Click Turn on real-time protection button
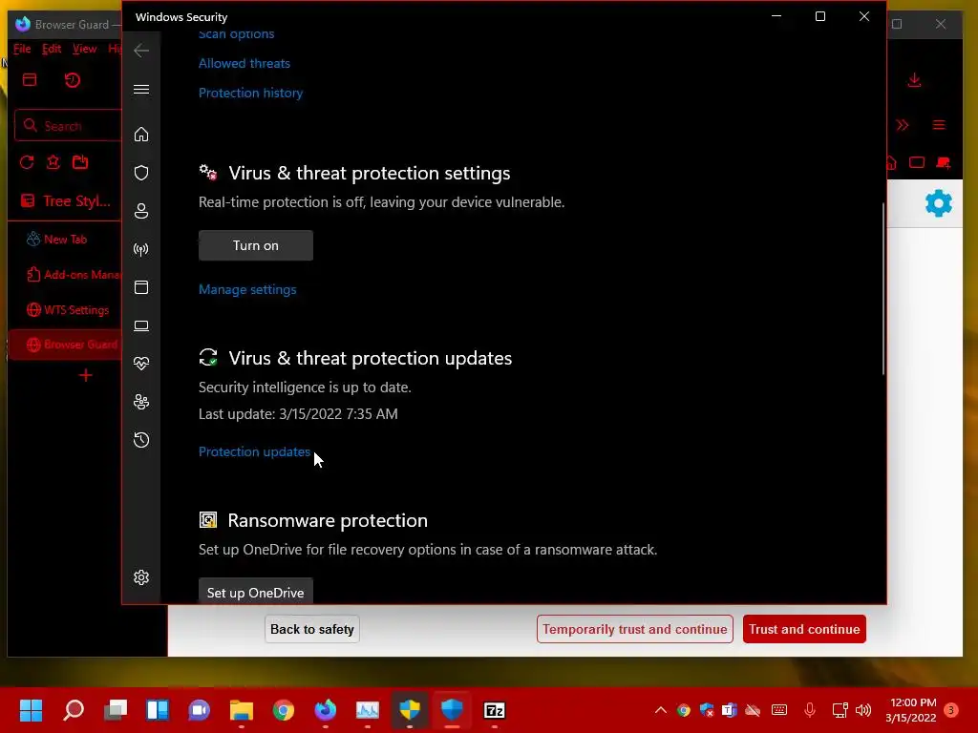 [256, 245]
